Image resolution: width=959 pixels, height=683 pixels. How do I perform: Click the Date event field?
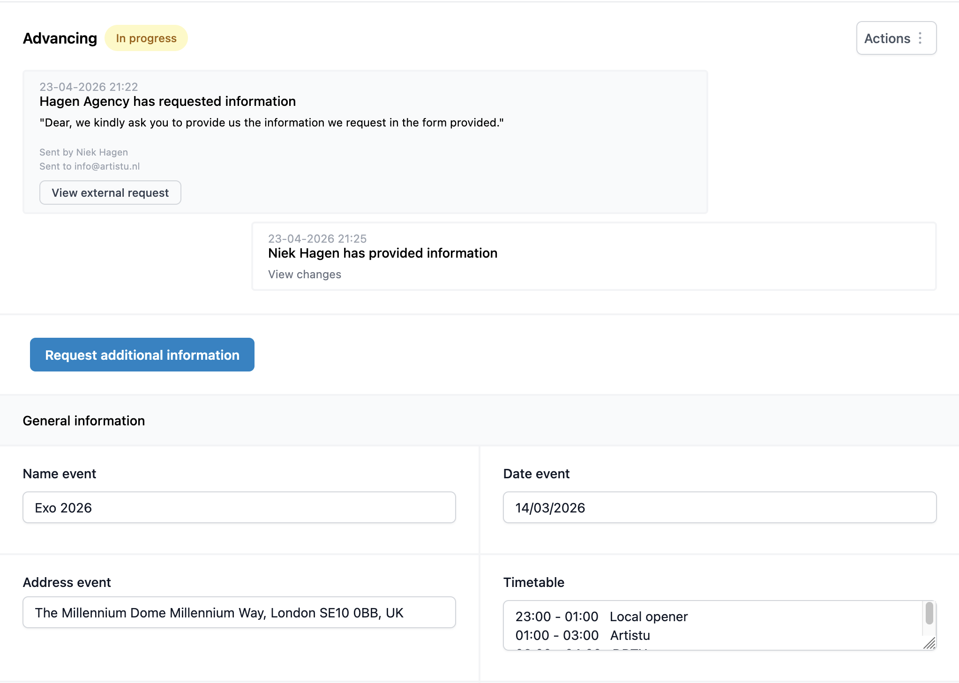719,508
